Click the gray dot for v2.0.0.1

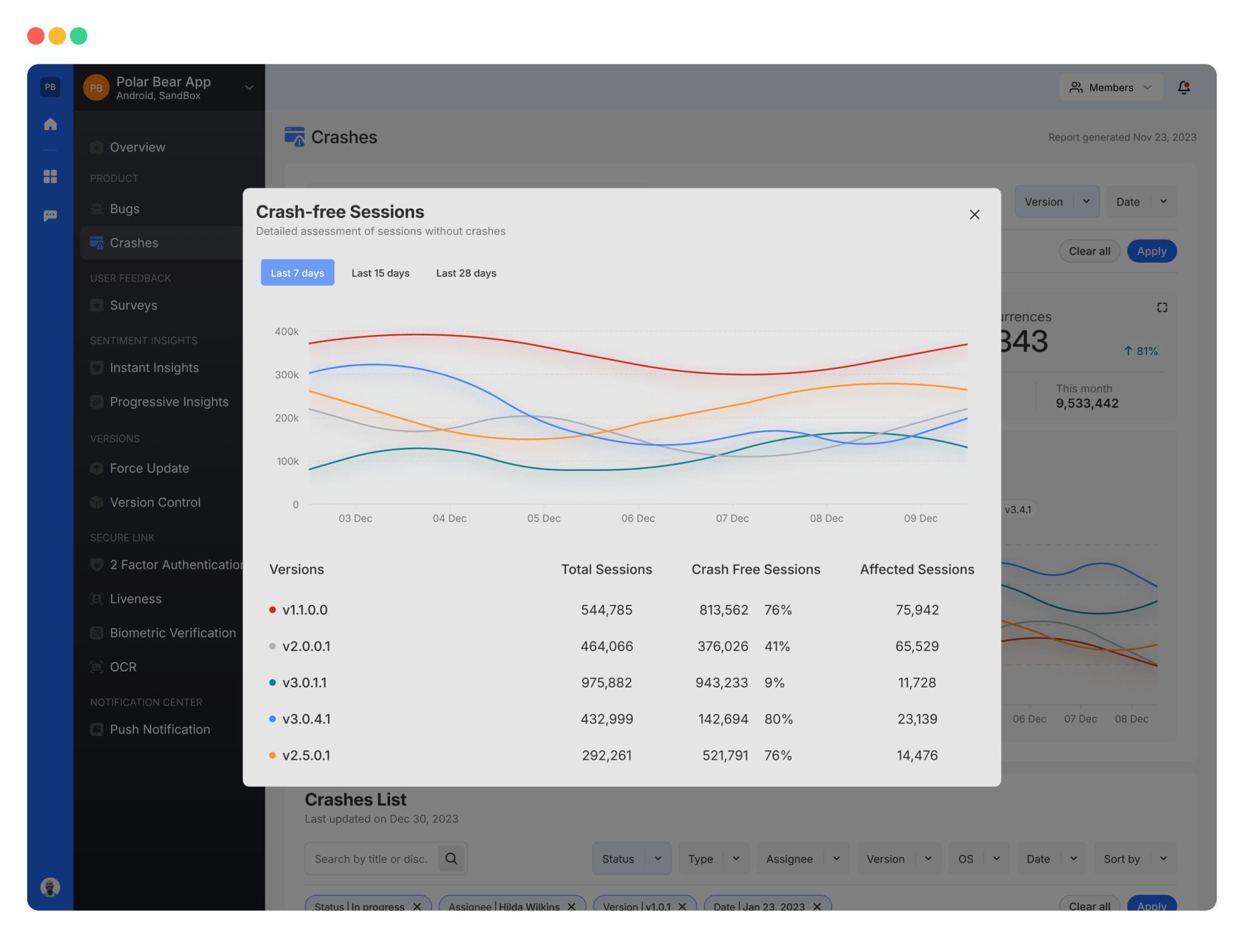point(272,646)
